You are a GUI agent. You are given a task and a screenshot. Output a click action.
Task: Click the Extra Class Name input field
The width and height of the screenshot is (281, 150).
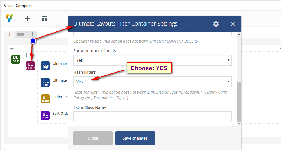pos(152,116)
